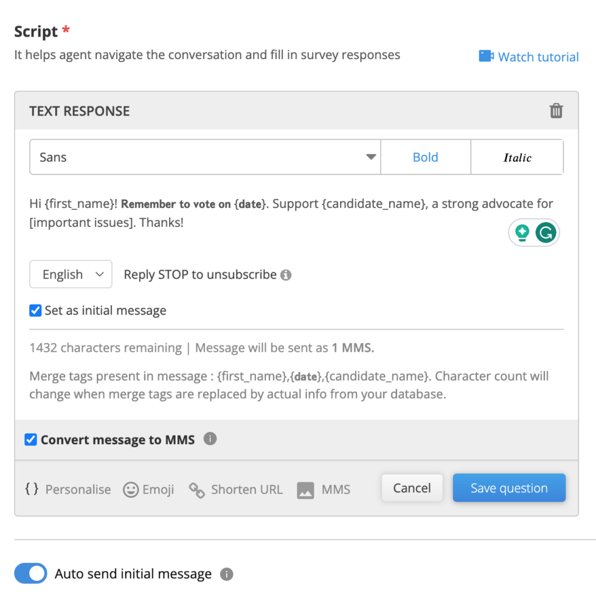The image size is (596, 595).
Task: Apply Italic formatting
Action: 517,157
